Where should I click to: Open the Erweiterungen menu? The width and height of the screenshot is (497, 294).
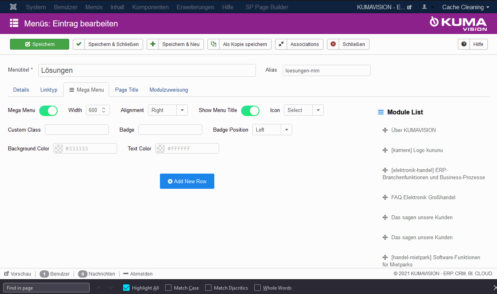tap(196, 7)
